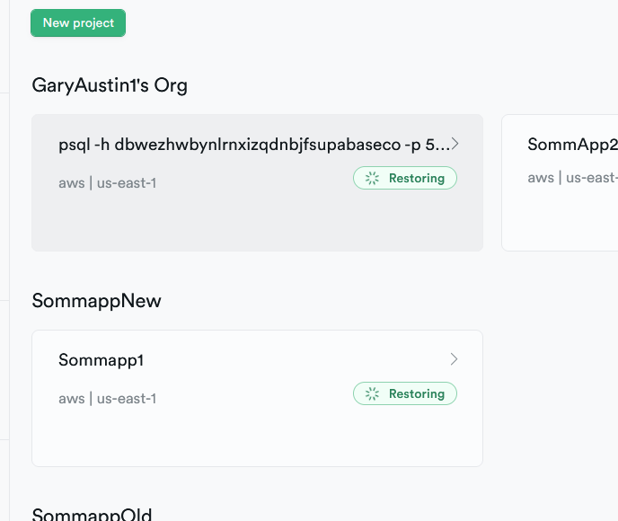Click the New project button
This screenshot has width=618, height=521.
(x=78, y=23)
